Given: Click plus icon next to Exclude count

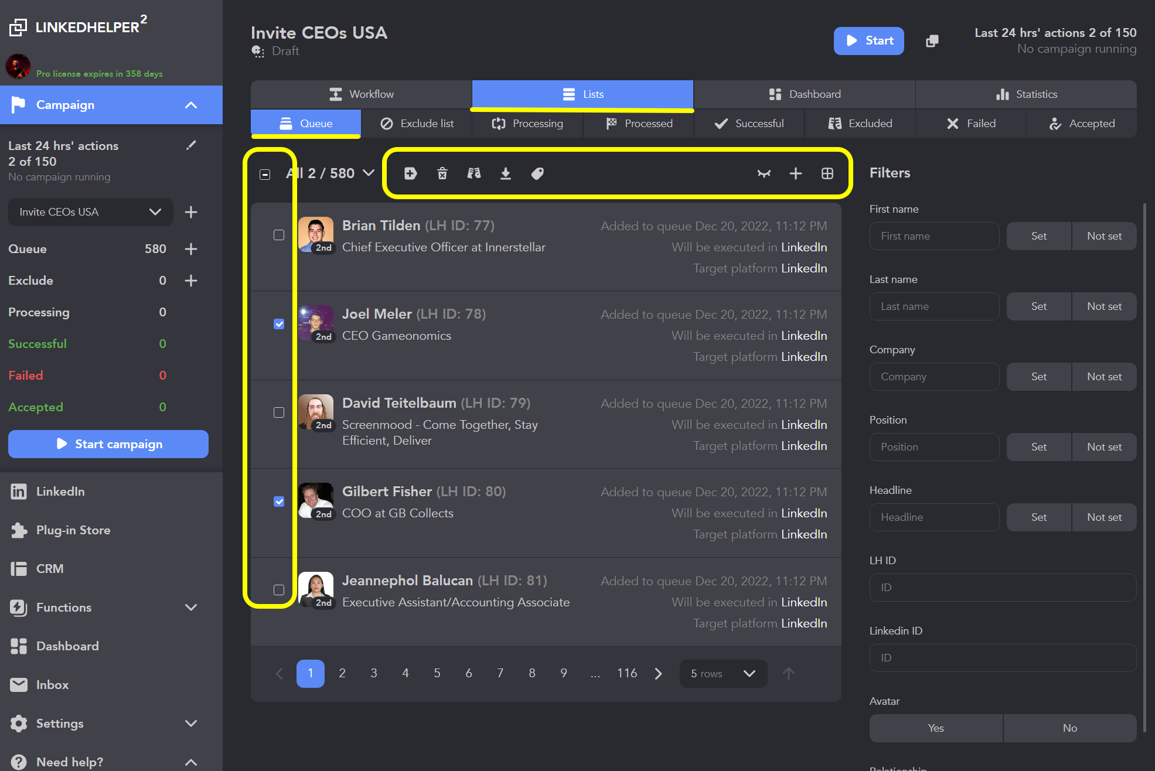Looking at the screenshot, I should tap(191, 281).
